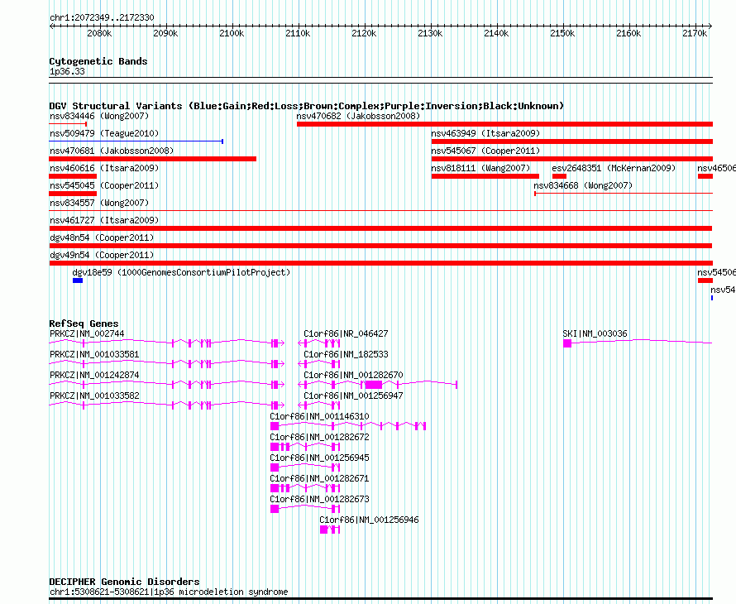The image size is (736, 604).
Task: Click the blue dgv18e59 gain variant bar
Action: click(x=78, y=280)
